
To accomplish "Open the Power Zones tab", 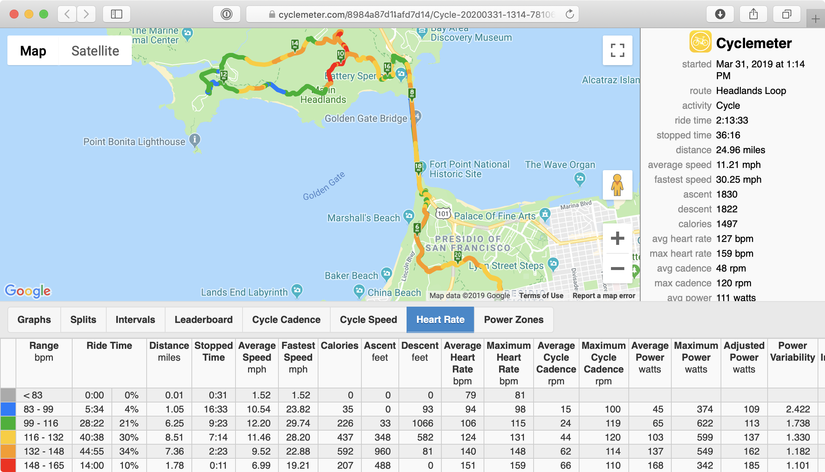I will (x=514, y=320).
